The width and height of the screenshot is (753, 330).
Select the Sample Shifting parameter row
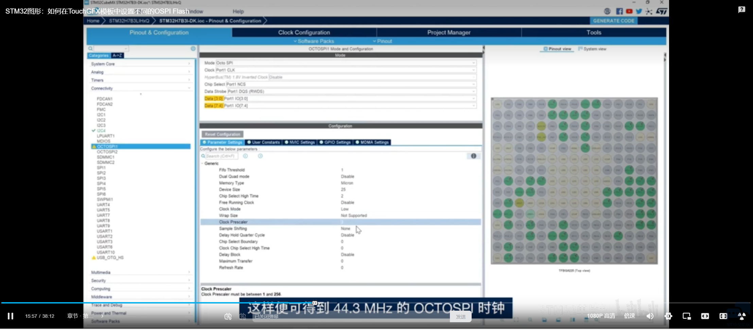point(341,228)
